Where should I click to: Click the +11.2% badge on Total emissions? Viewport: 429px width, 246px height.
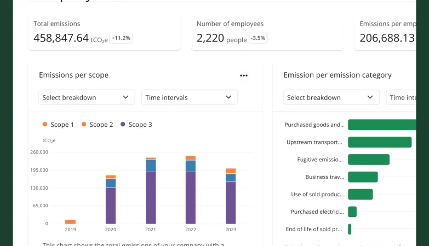121,38
